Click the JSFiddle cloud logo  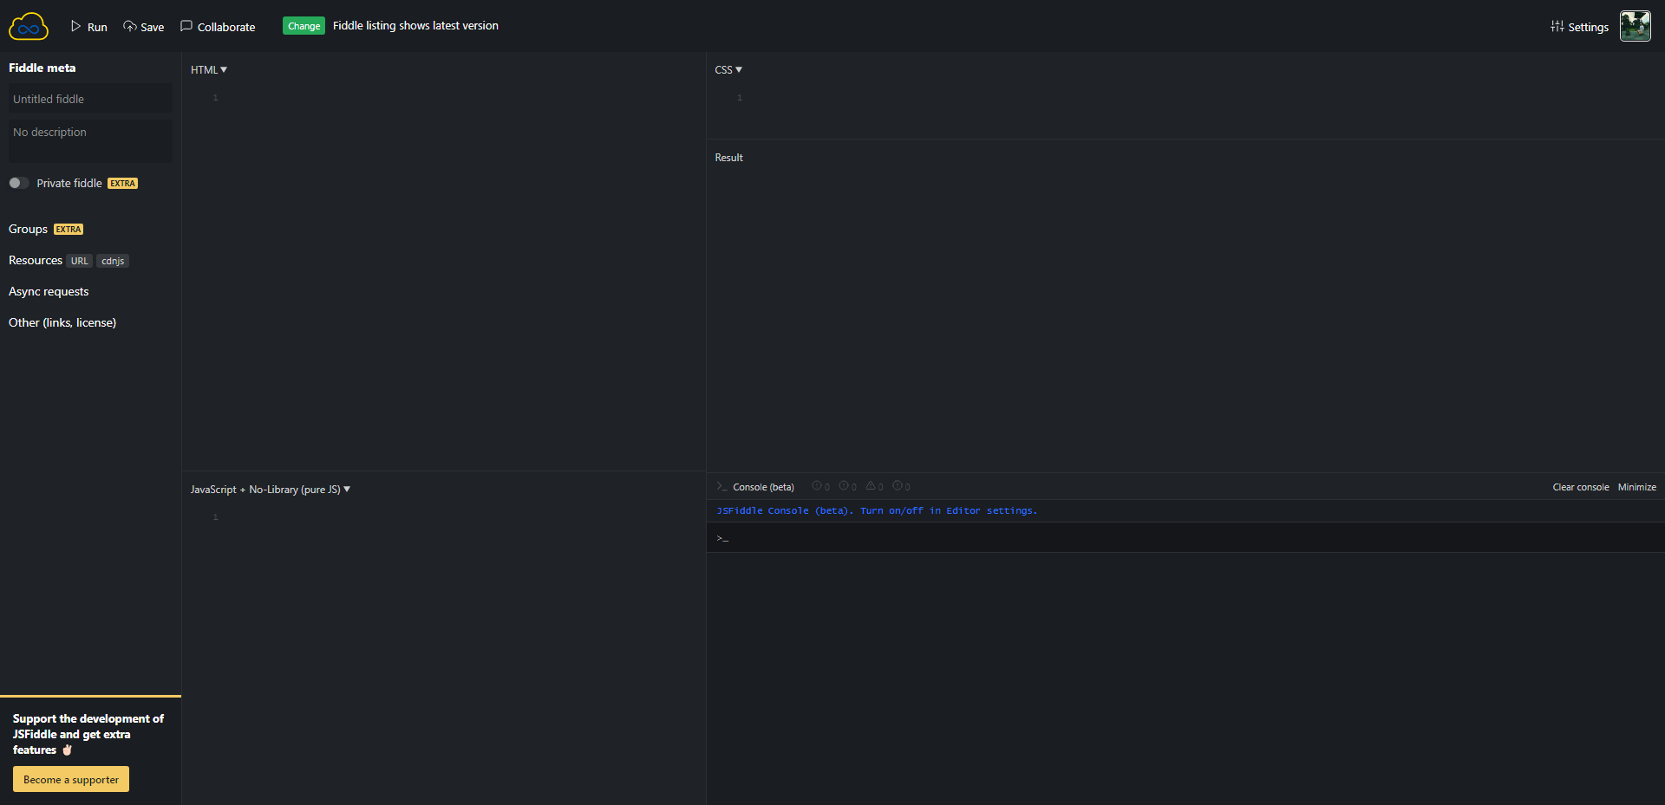pos(29,27)
